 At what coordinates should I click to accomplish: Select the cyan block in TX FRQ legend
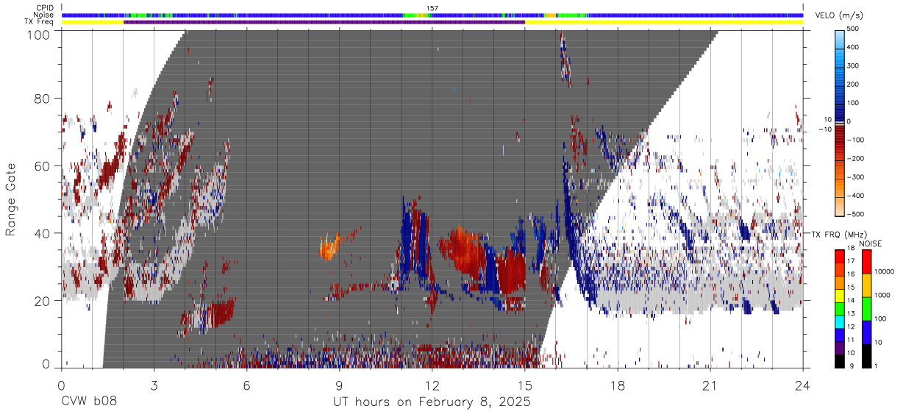tap(839, 322)
